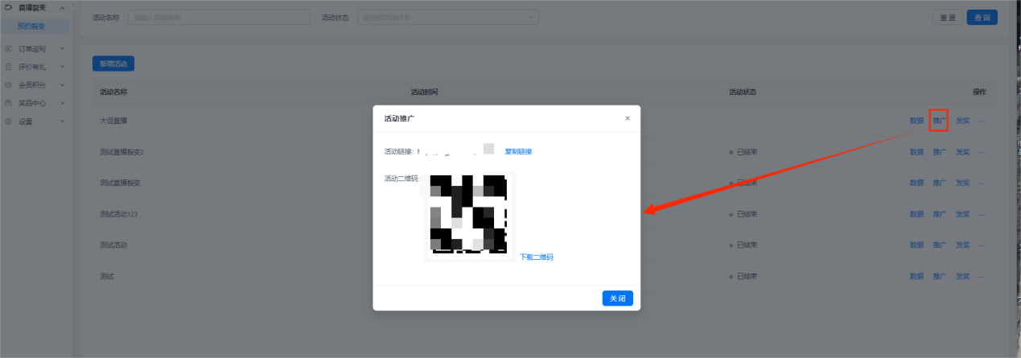Select the 预约裂变 submenu item
Viewport: 1021px width, 358px height.
31,26
